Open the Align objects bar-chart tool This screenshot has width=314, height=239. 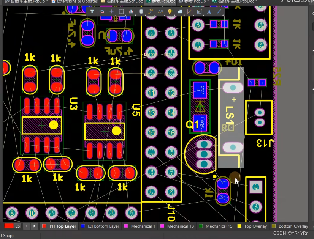click(x=131, y=12)
